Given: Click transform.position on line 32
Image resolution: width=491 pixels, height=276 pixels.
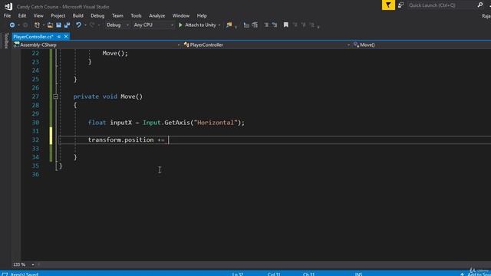Looking at the screenshot, I should (x=121, y=140).
